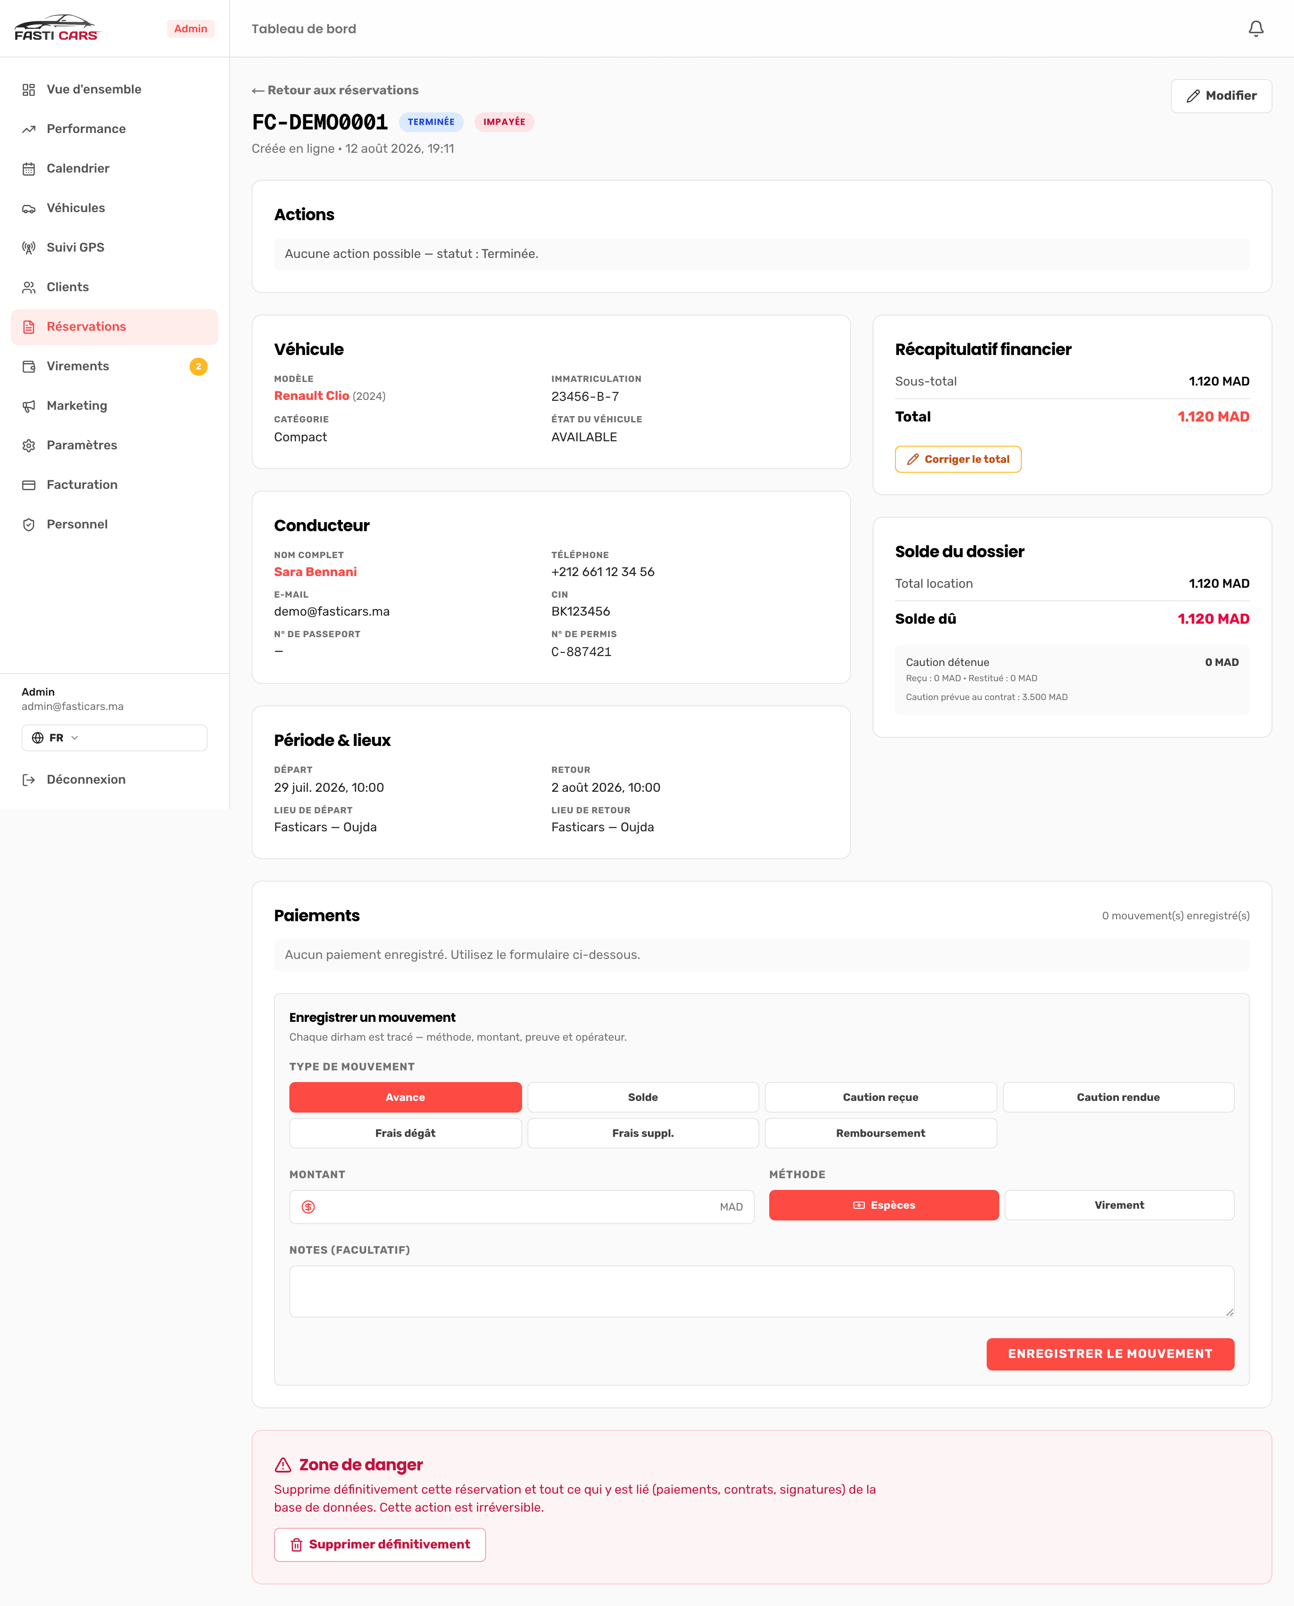Click the Calendrier calendar icon
Image resolution: width=1294 pixels, height=1606 pixels.
pyautogui.click(x=29, y=169)
